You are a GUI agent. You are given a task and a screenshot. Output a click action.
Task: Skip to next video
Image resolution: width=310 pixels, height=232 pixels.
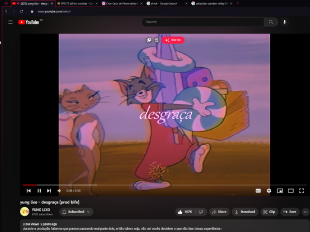(49, 190)
